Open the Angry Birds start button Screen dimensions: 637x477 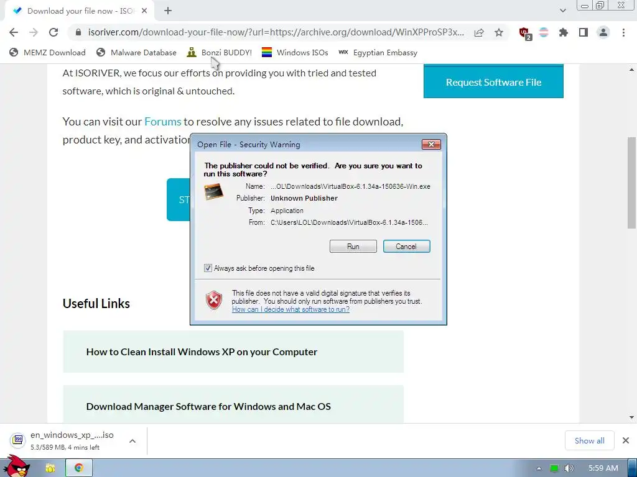point(16,466)
